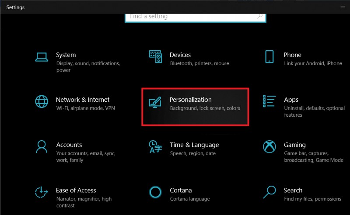The width and height of the screenshot is (350, 215).
Task: Click the Devices keyboard and speaker icon
Action: pos(155,57)
